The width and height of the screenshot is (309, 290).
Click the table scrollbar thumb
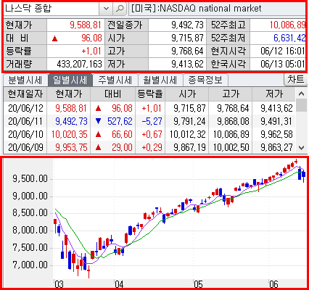coord(301,105)
